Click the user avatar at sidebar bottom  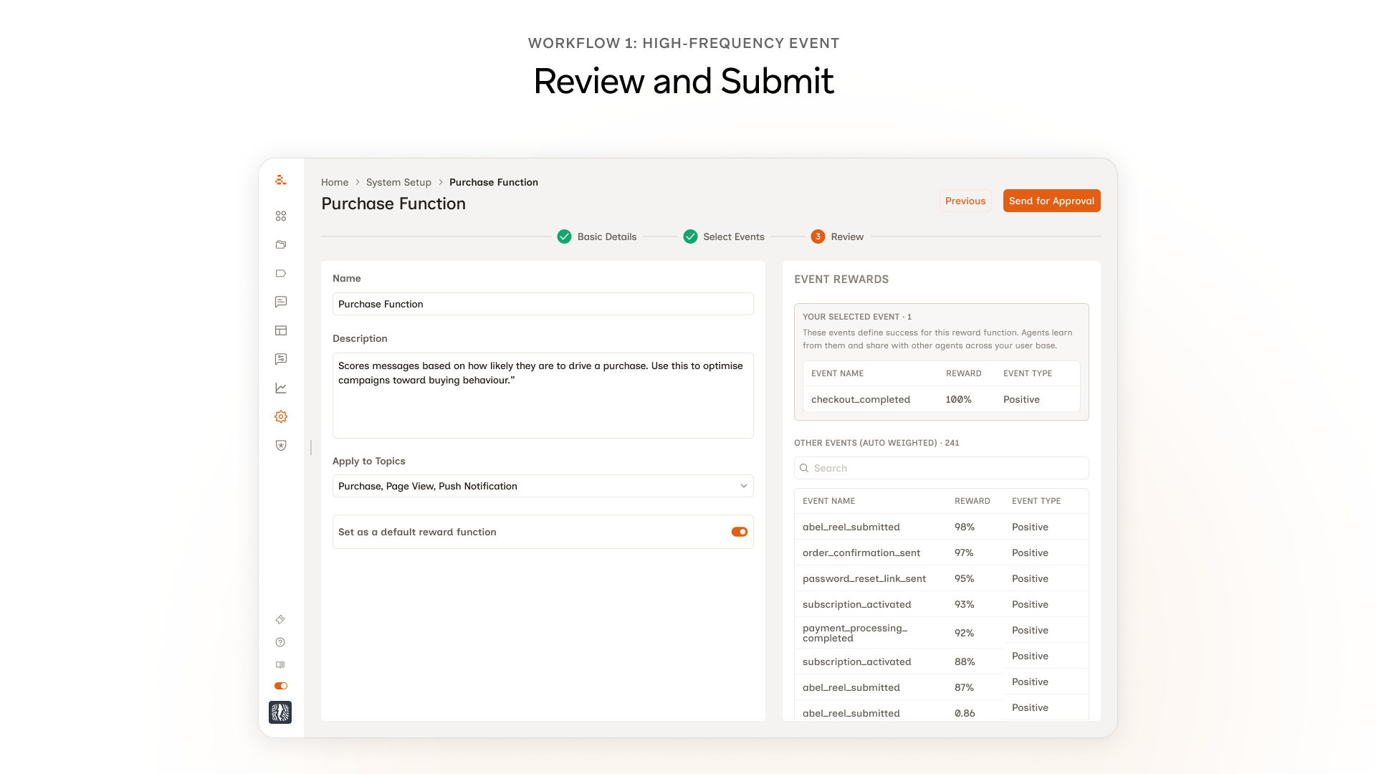(280, 712)
